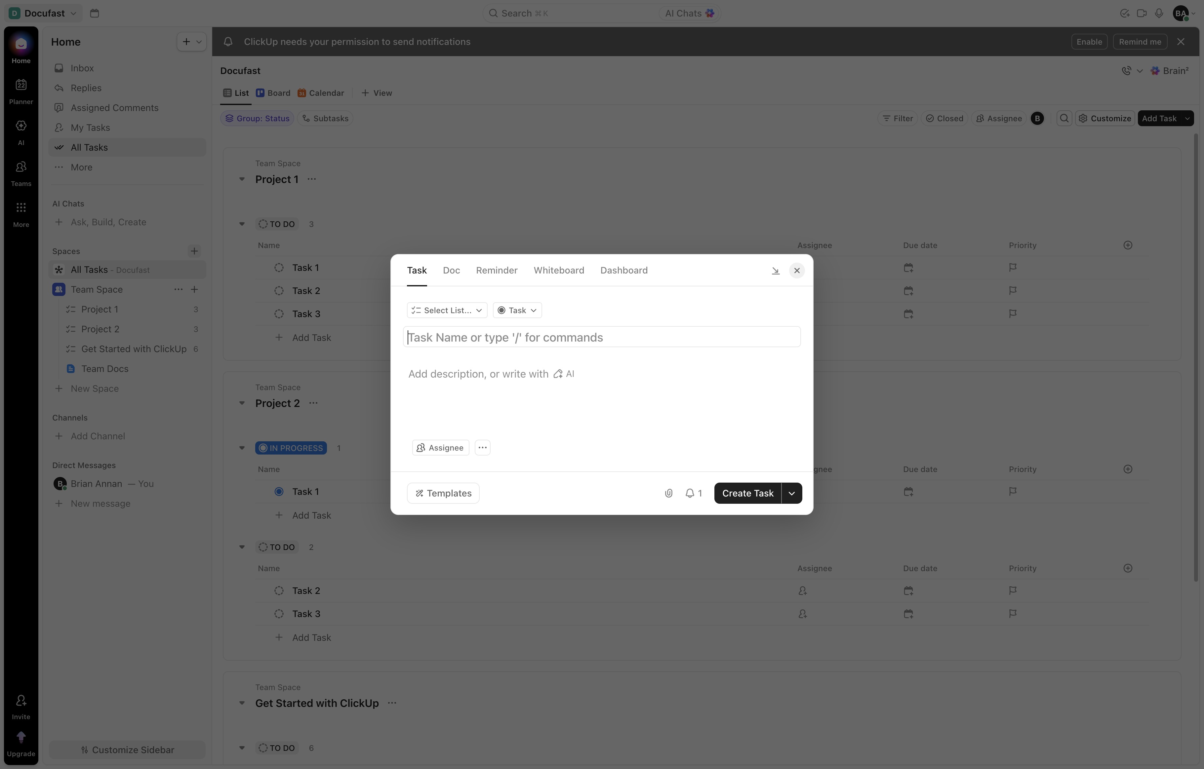The height and width of the screenshot is (769, 1204).
Task: Collapse the IN PROGRESS status group
Action: pyautogui.click(x=242, y=448)
